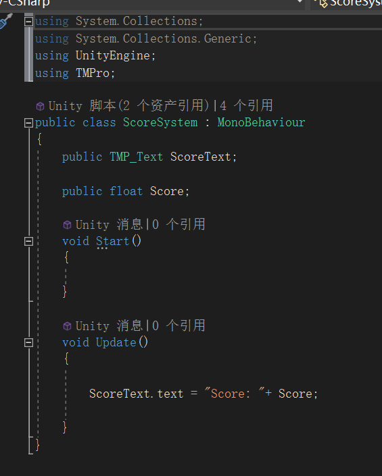This screenshot has height=476, width=382.
Task: Collapse the using directives block
Action: (x=28, y=22)
